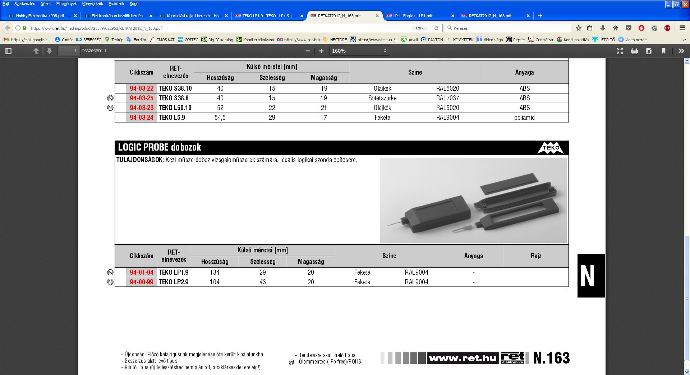The image size is (690, 375).
Task: Close the Hobby Elektronika 1998.pdf tab
Action: point(75,16)
